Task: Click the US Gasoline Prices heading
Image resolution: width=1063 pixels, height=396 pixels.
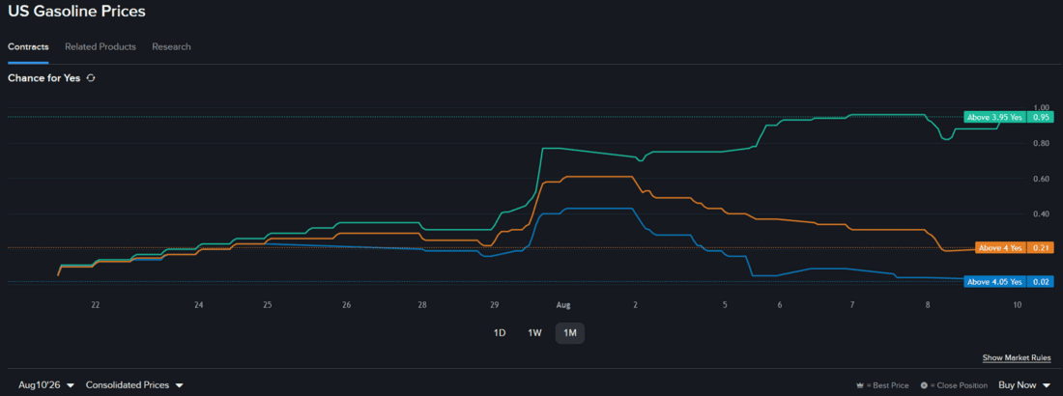Action: [x=76, y=12]
